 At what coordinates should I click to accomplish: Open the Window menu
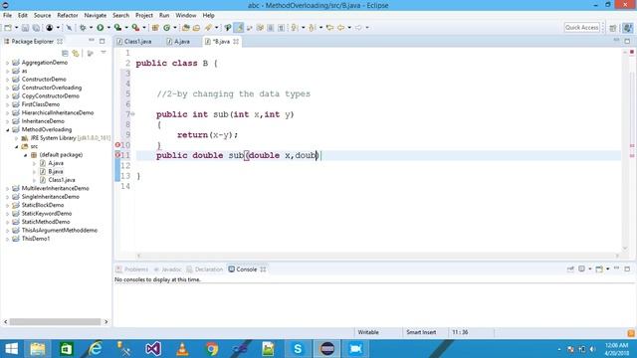[186, 16]
